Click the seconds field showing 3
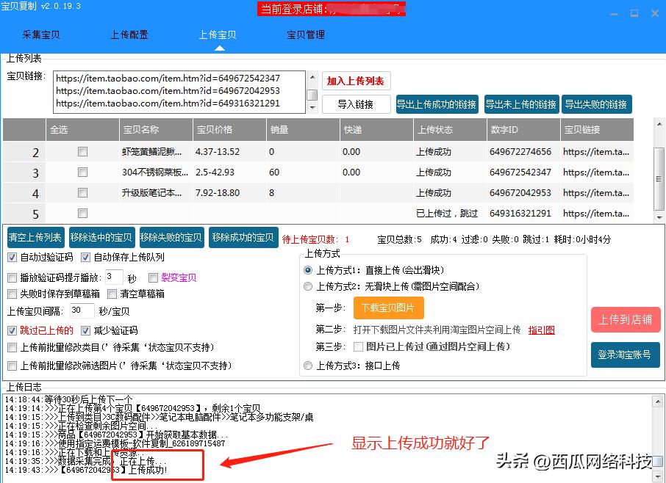Viewport: 666px width, 483px height. (114, 277)
